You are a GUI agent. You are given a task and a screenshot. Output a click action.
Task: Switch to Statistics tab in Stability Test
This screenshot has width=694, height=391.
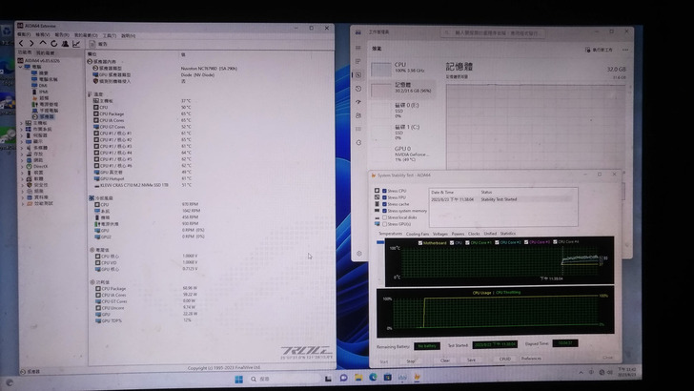coord(508,234)
